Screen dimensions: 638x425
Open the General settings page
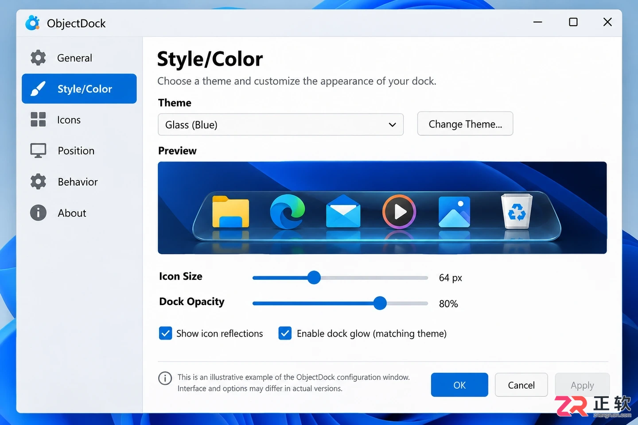tap(79, 58)
